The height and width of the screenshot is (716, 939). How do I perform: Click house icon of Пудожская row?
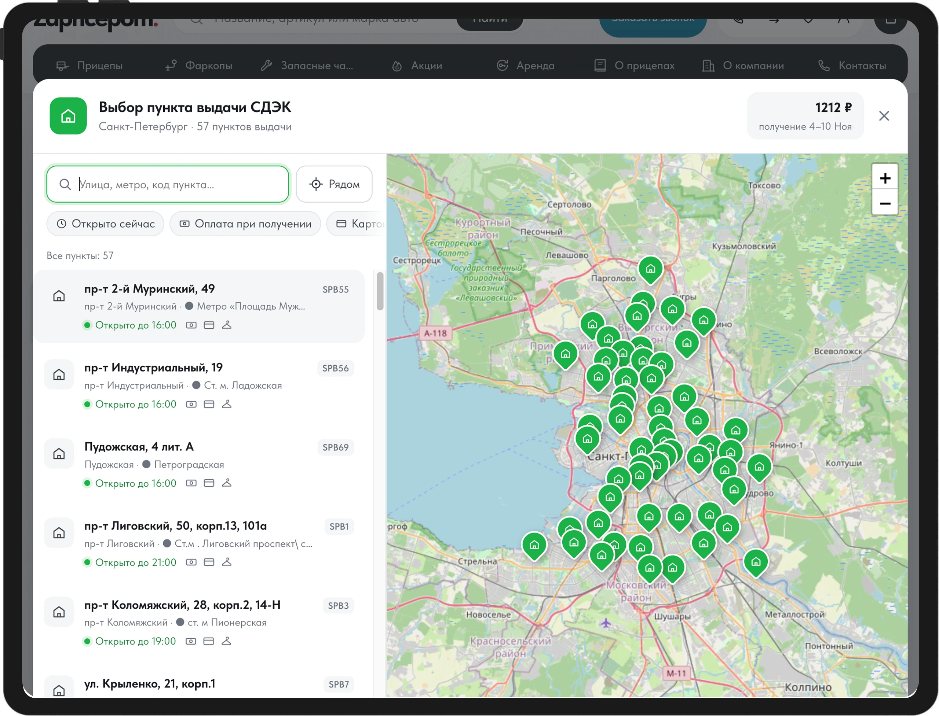pyautogui.click(x=59, y=454)
